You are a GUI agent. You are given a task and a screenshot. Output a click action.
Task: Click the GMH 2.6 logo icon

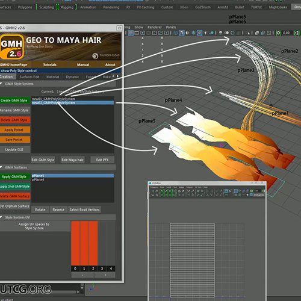pyautogui.click(x=12, y=47)
